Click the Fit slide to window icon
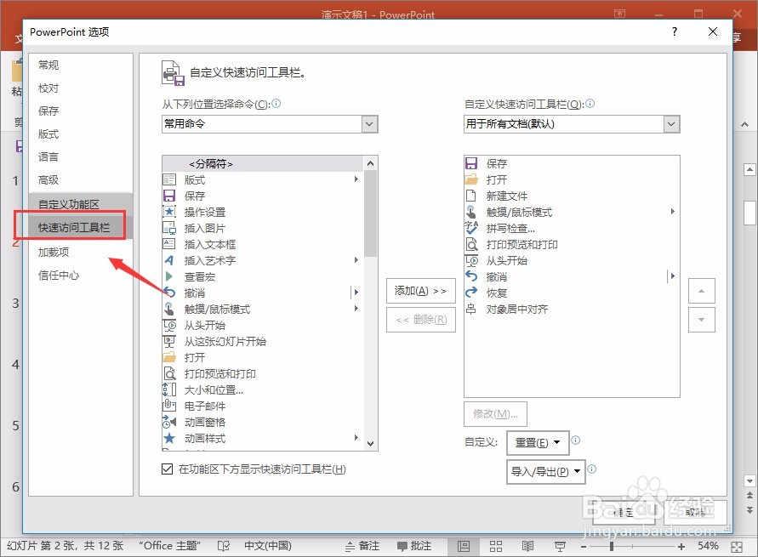This screenshot has height=557, width=758. pos(737,547)
